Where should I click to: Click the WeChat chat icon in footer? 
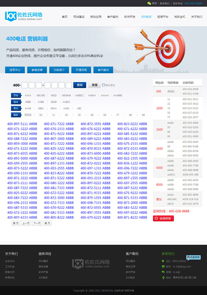[x=163, y=272]
